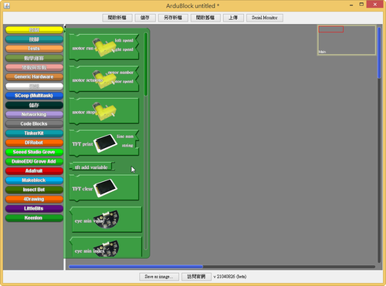Viewport: 386px width, 286px height.
Task: Open the Serial Monitor
Action: pyautogui.click(x=265, y=18)
